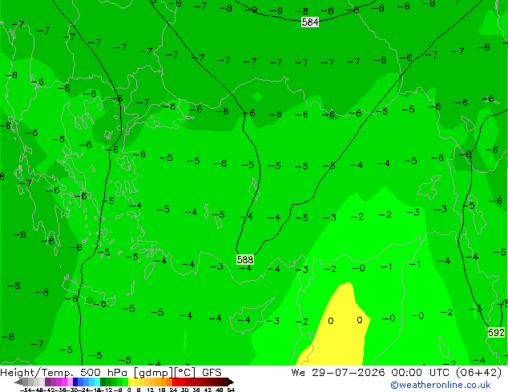508x392 pixels.
Task: Select the yellow swatch in the legend
Action: point(131,382)
